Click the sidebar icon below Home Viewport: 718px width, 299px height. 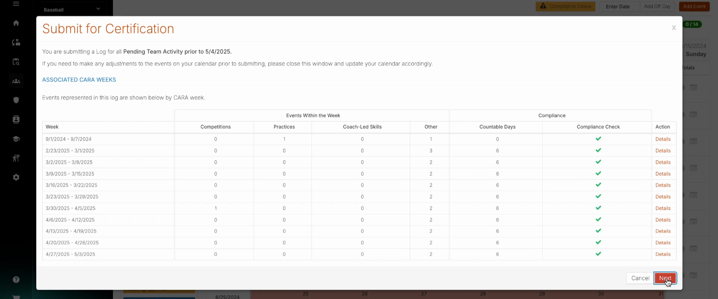point(16,43)
